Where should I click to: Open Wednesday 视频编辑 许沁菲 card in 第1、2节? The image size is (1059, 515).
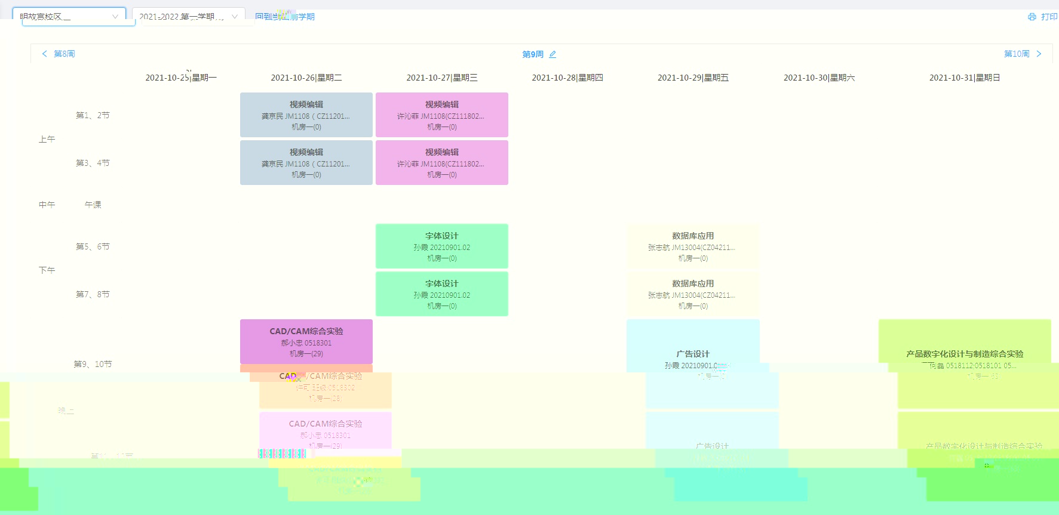442,115
